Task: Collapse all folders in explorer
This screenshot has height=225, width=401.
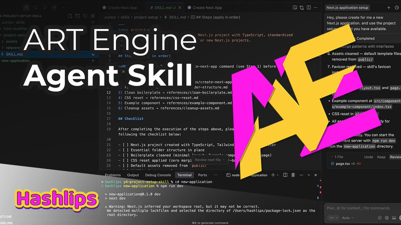Action: point(92,16)
